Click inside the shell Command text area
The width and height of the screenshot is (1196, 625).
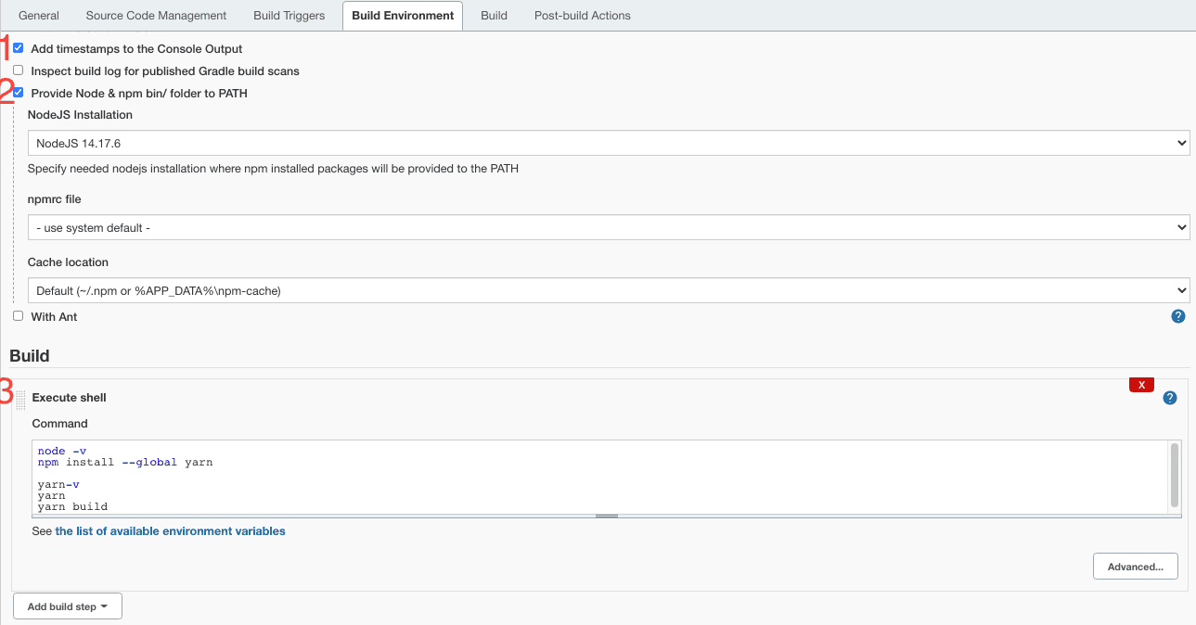(598, 477)
